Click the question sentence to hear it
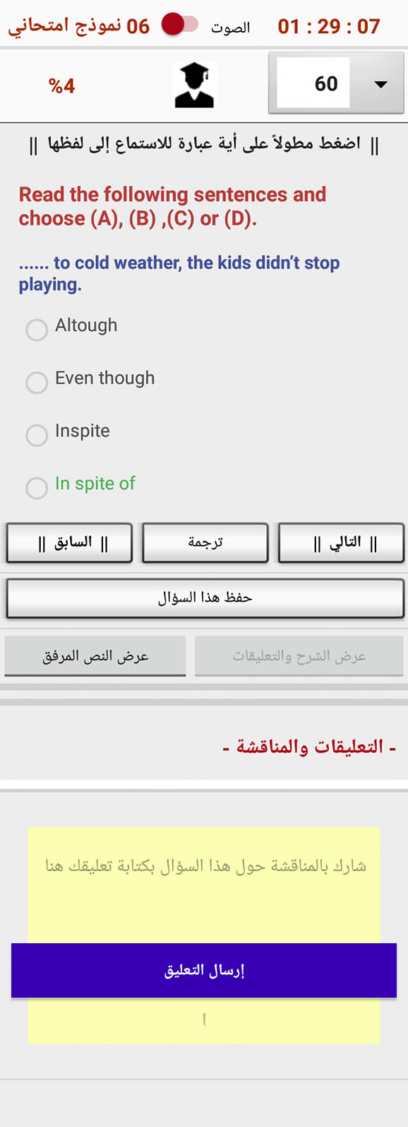The width and height of the screenshot is (408, 1127). pyautogui.click(x=179, y=273)
